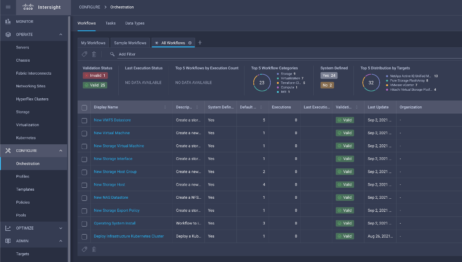Switch to the Data Types tab
Image resolution: width=462 pixels, height=262 pixels.
pos(135,23)
